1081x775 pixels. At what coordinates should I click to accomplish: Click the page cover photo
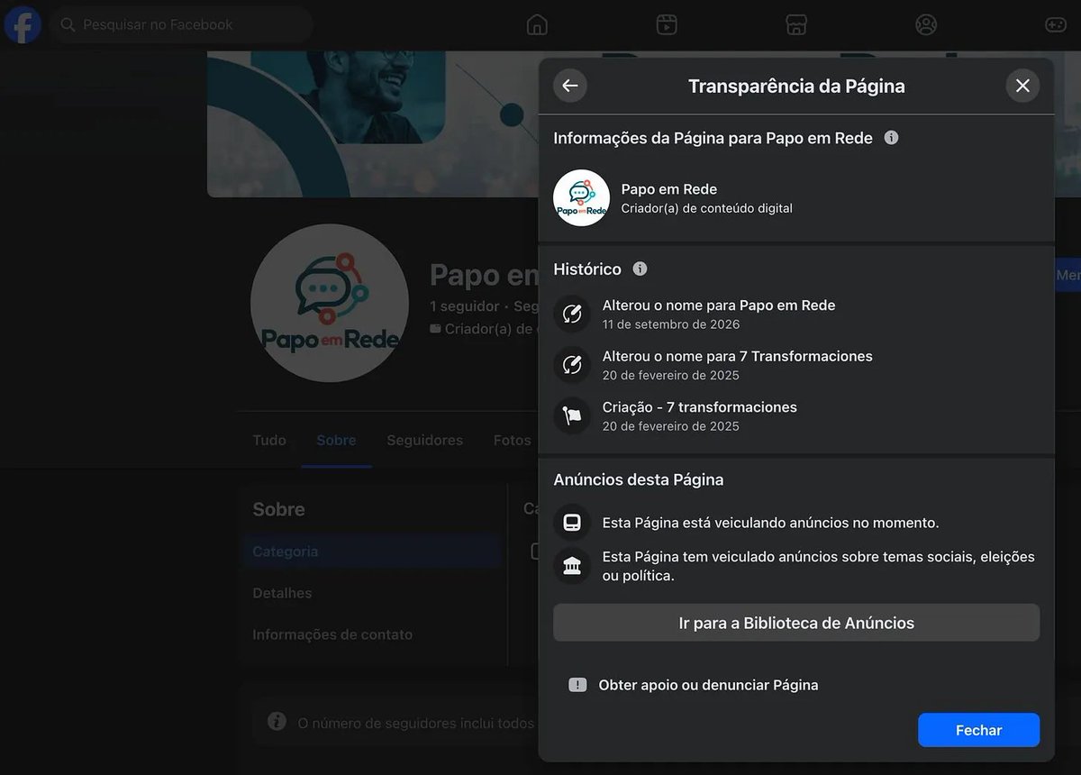click(373, 123)
